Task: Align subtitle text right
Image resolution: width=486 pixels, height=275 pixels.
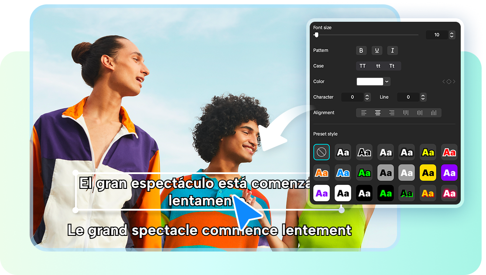Action: pos(392,113)
